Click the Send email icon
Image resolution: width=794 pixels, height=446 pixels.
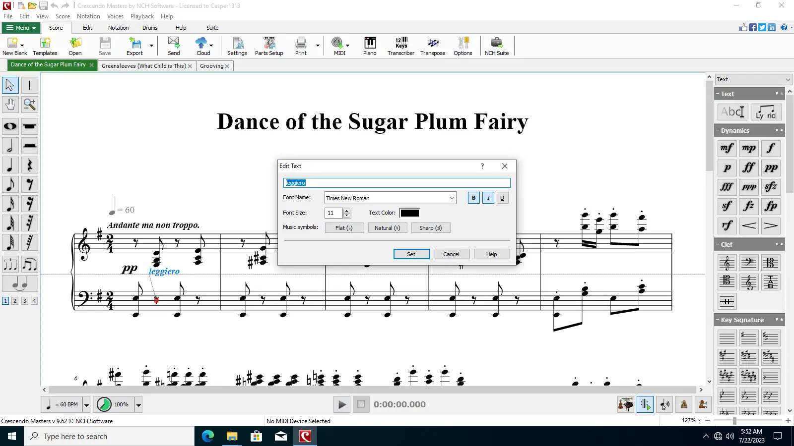coord(174,46)
